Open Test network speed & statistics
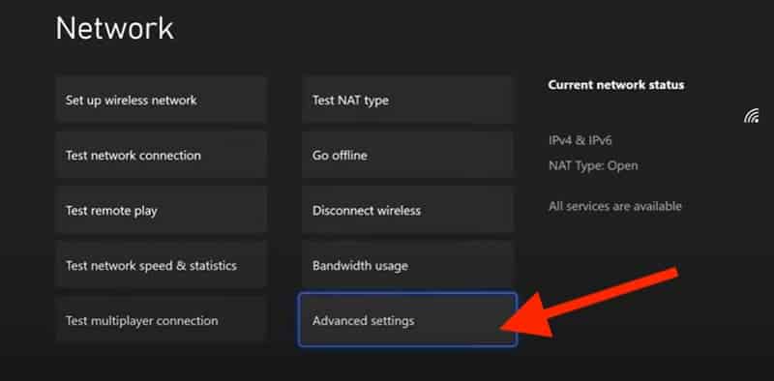Image resolution: width=774 pixels, height=381 pixels. (161, 266)
